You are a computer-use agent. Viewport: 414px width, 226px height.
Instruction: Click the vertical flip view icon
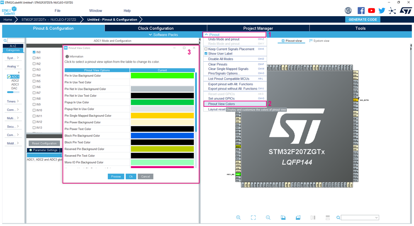(328, 218)
